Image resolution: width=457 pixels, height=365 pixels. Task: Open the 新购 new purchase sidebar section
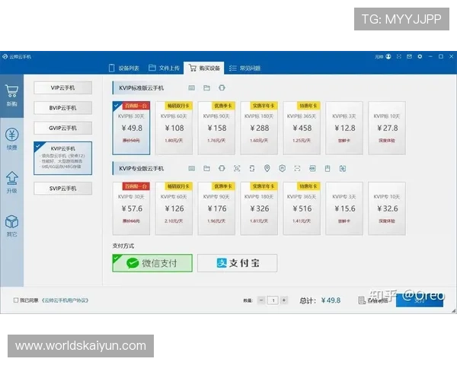[x=11, y=96]
